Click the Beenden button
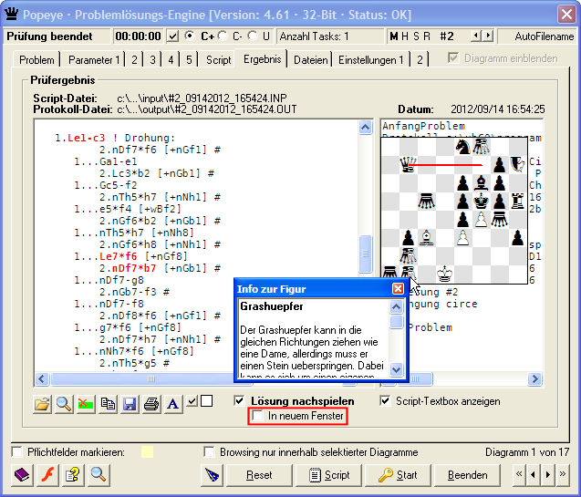 coord(467,475)
